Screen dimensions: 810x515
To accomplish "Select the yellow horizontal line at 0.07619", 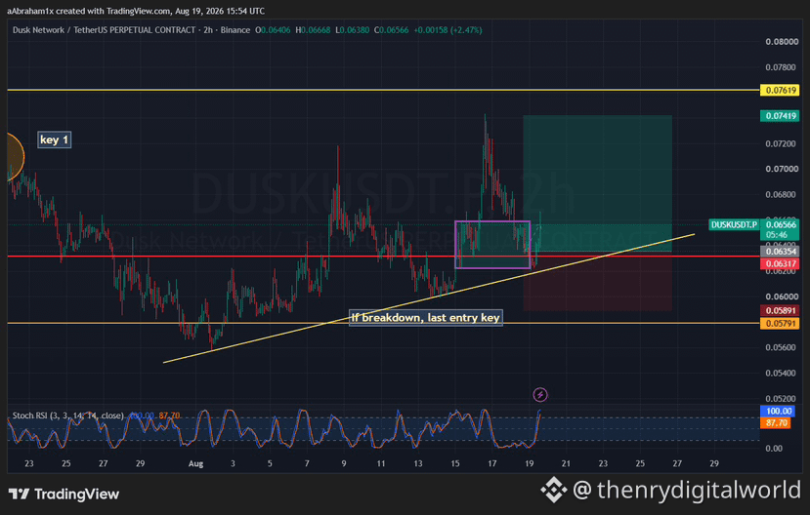I will click(382, 90).
